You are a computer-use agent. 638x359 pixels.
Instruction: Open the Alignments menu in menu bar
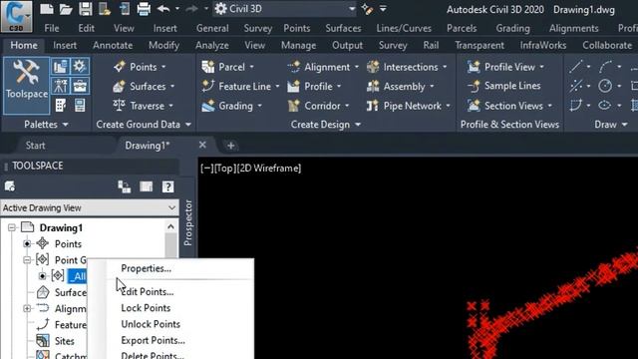pos(574,28)
